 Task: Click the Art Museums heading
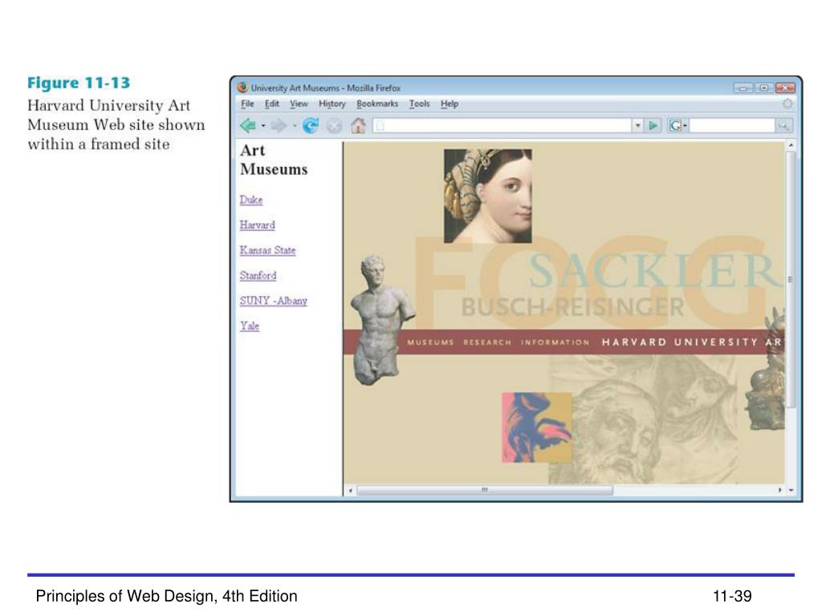click(x=274, y=160)
